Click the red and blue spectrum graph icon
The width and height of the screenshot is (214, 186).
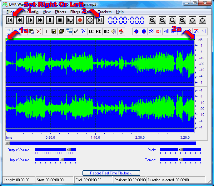tap(196, 31)
